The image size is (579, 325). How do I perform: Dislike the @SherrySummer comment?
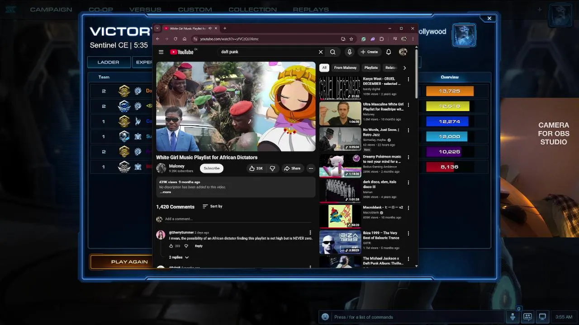tap(186, 246)
